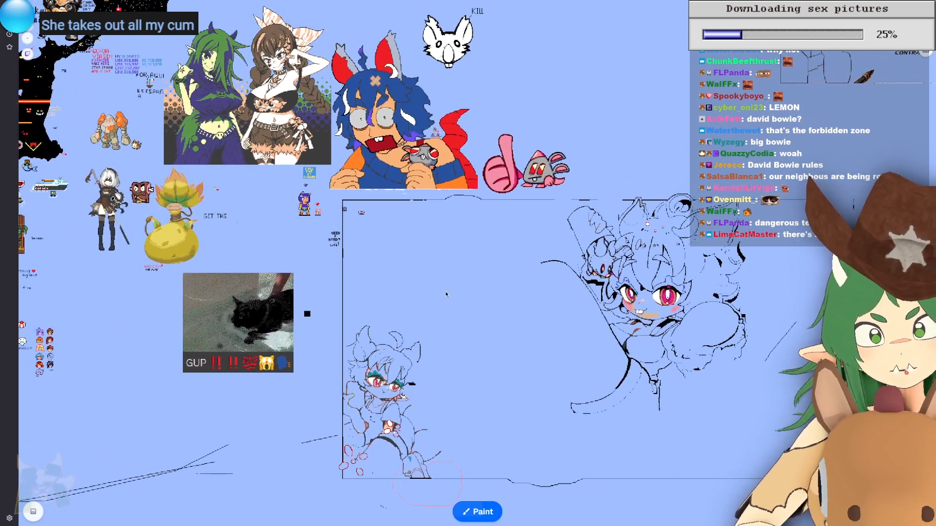Viewport: 936px width, 526px height.
Task: Toggle the grid overlay round button
Action: pyautogui.click(x=33, y=511)
